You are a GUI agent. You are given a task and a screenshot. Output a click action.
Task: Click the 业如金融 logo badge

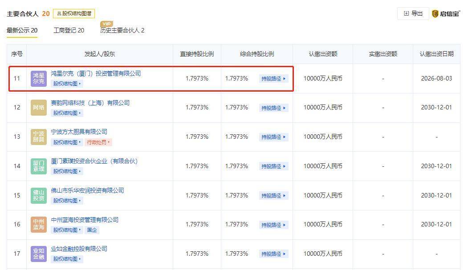click(x=39, y=254)
